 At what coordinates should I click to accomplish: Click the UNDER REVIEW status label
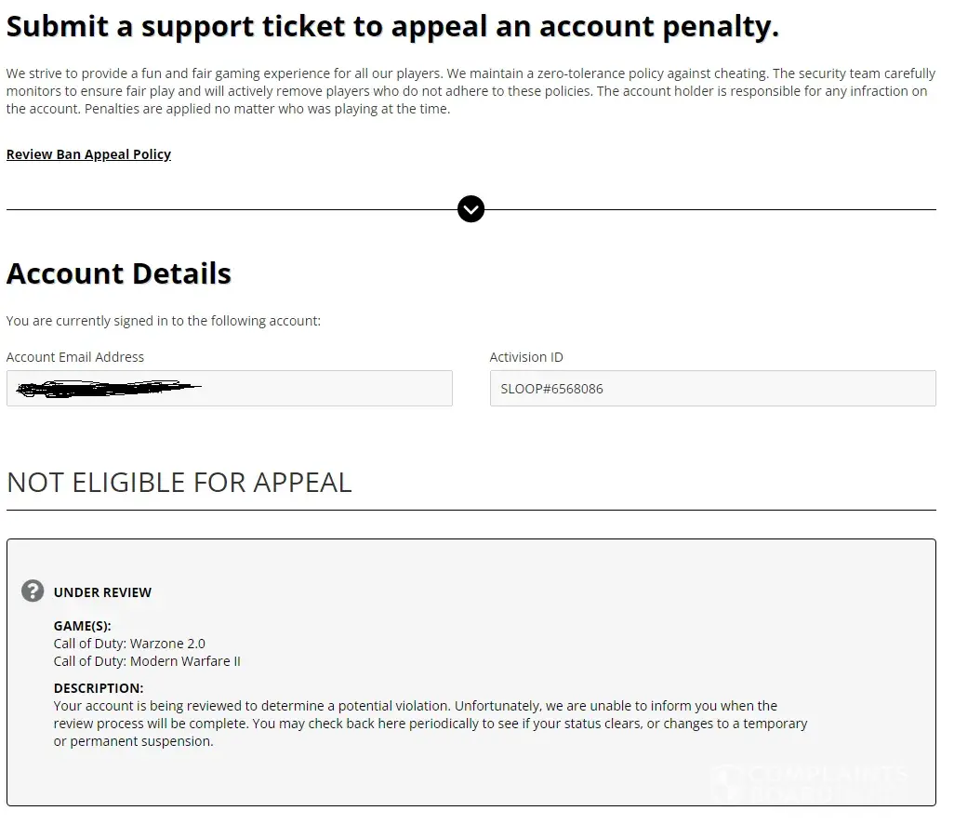point(102,592)
